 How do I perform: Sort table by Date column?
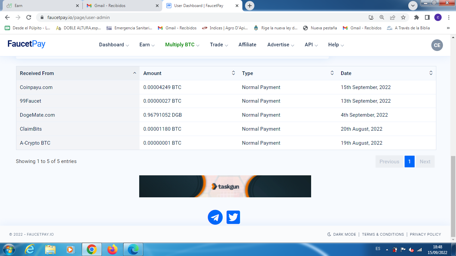pyautogui.click(x=387, y=73)
